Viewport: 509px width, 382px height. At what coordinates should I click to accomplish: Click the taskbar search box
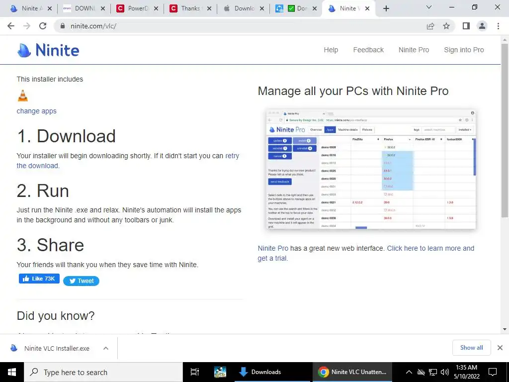pyautogui.click(x=103, y=372)
